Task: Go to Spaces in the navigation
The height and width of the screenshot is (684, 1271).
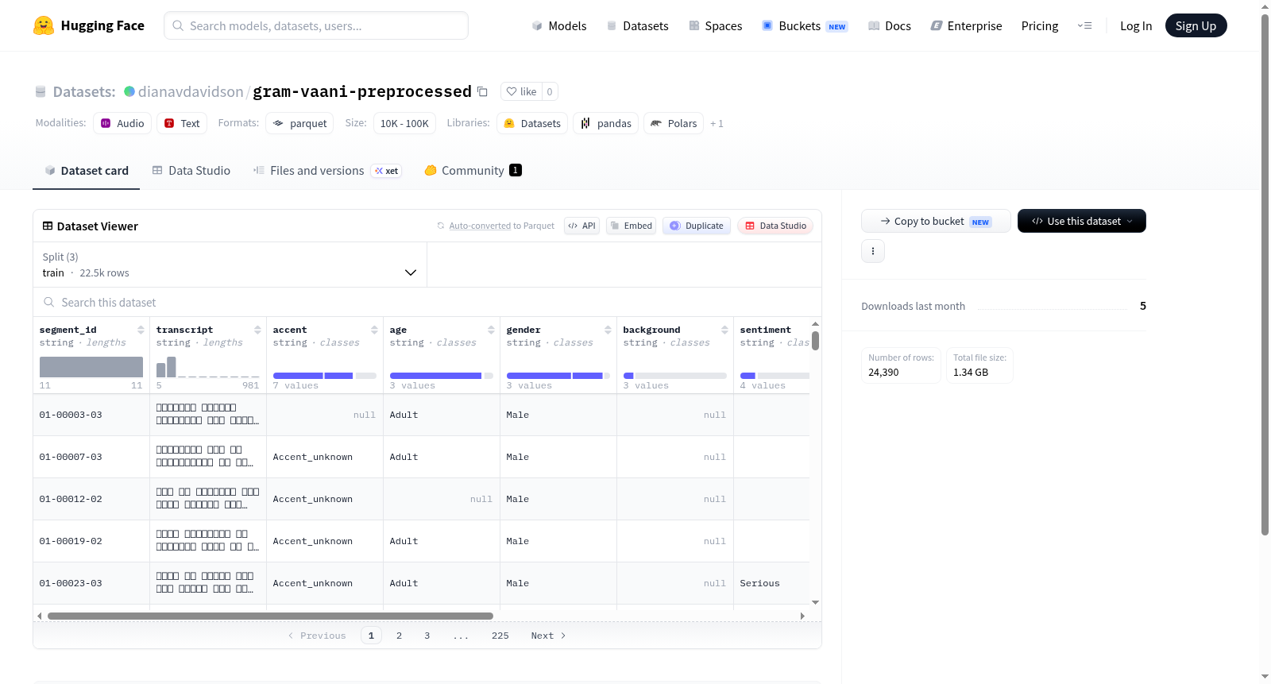Action: [x=715, y=25]
